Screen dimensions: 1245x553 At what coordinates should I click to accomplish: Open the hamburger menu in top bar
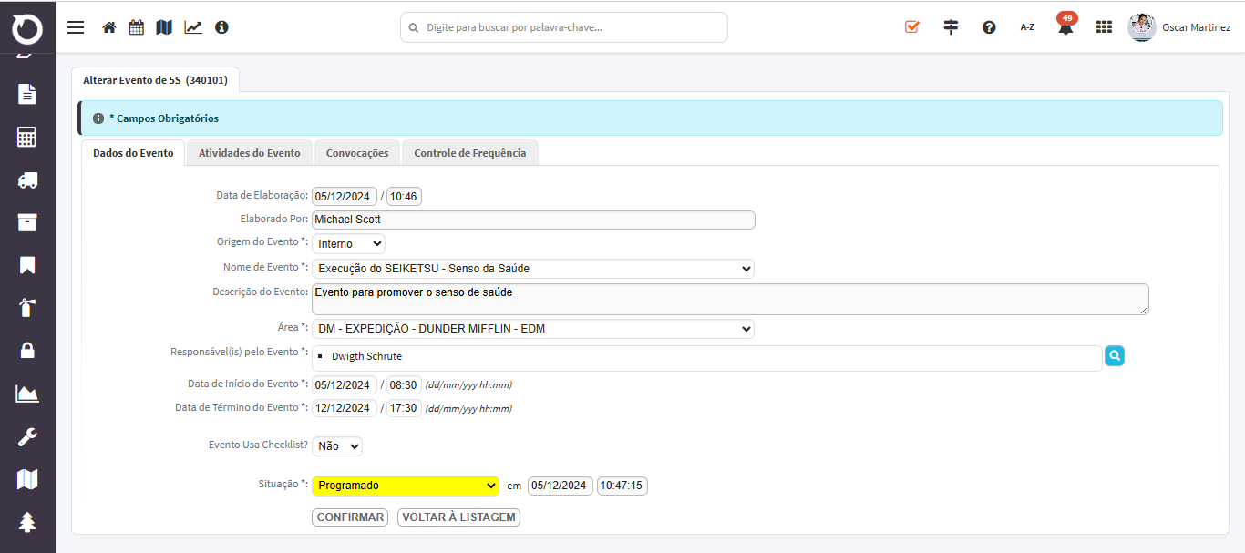click(x=76, y=27)
